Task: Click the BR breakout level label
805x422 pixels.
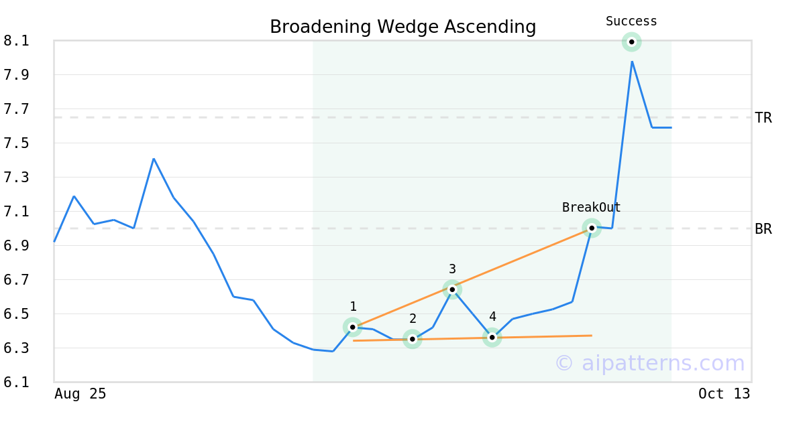Action: (x=763, y=229)
